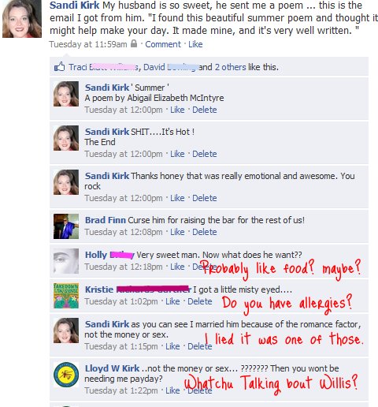
Task: Like Lloyd W Kirk's payday comment
Action: click(172, 390)
